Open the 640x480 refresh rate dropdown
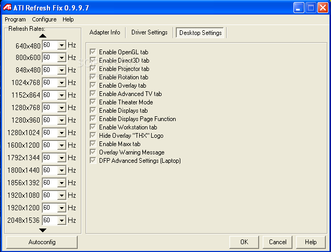The image size is (331, 252). pyautogui.click(x=62, y=45)
